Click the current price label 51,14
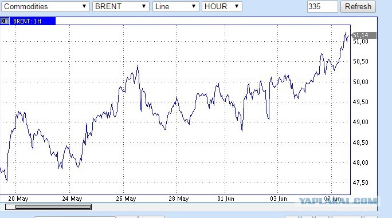This screenshot has height=218, width=392. click(364, 35)
